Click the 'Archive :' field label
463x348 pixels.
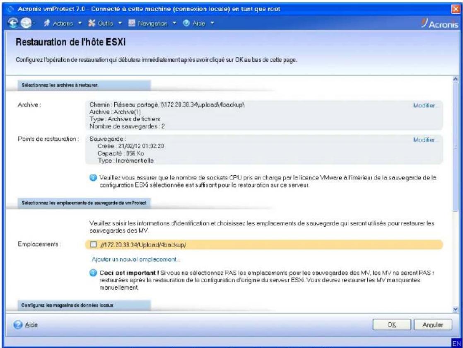tap(29, 104)
